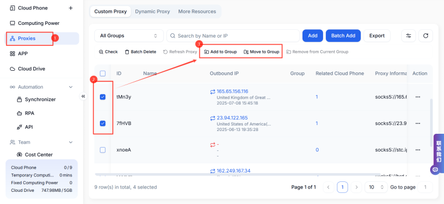Collapse the sidebar with double-arrow icon
444x204 pixels.
tap(83, 96)
